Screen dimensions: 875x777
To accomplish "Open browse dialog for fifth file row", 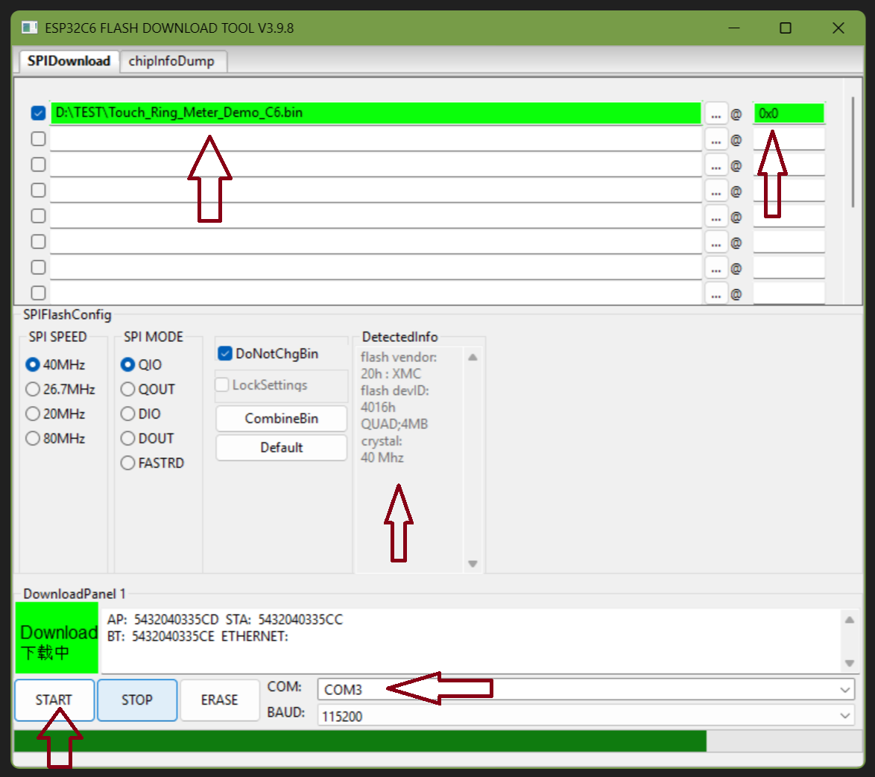I will coord(716,217).
